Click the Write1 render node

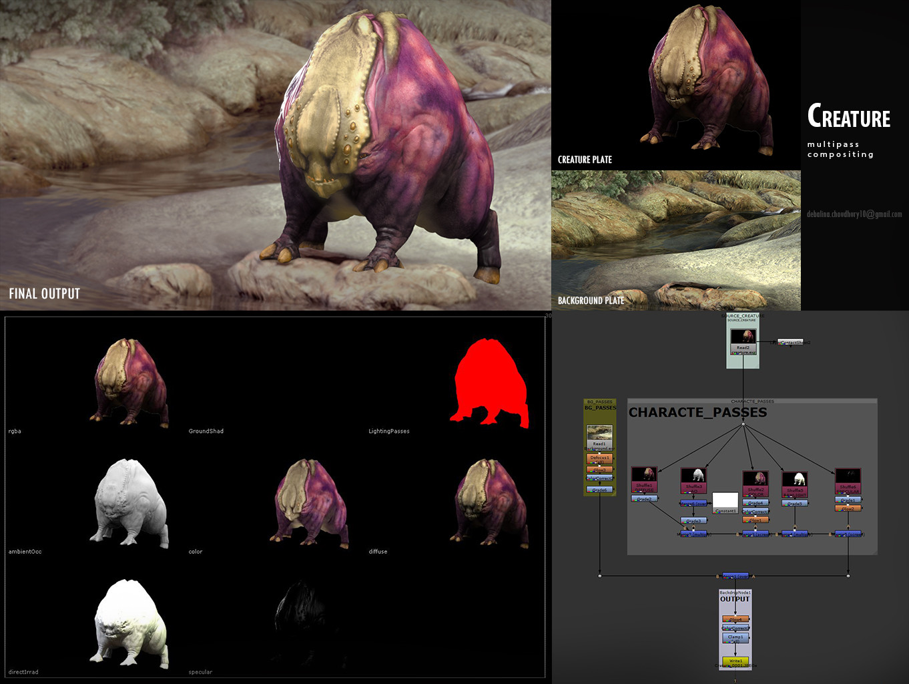pos(735,660)
